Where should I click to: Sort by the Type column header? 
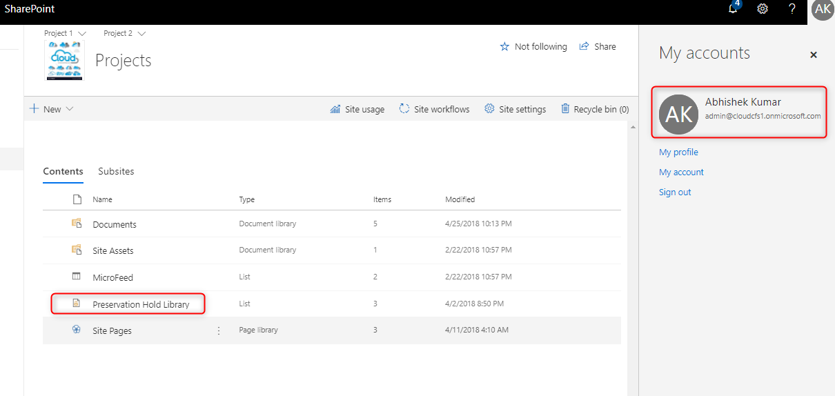point(247,199)
